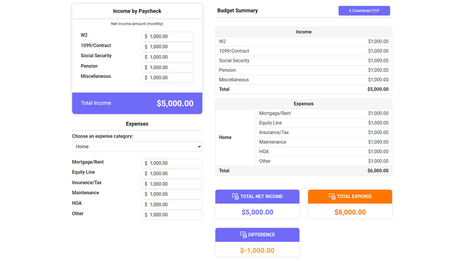The width and height of the screenshot is (464, 261).
Task: Select Home in the category combo box
Action: [137, 146]
